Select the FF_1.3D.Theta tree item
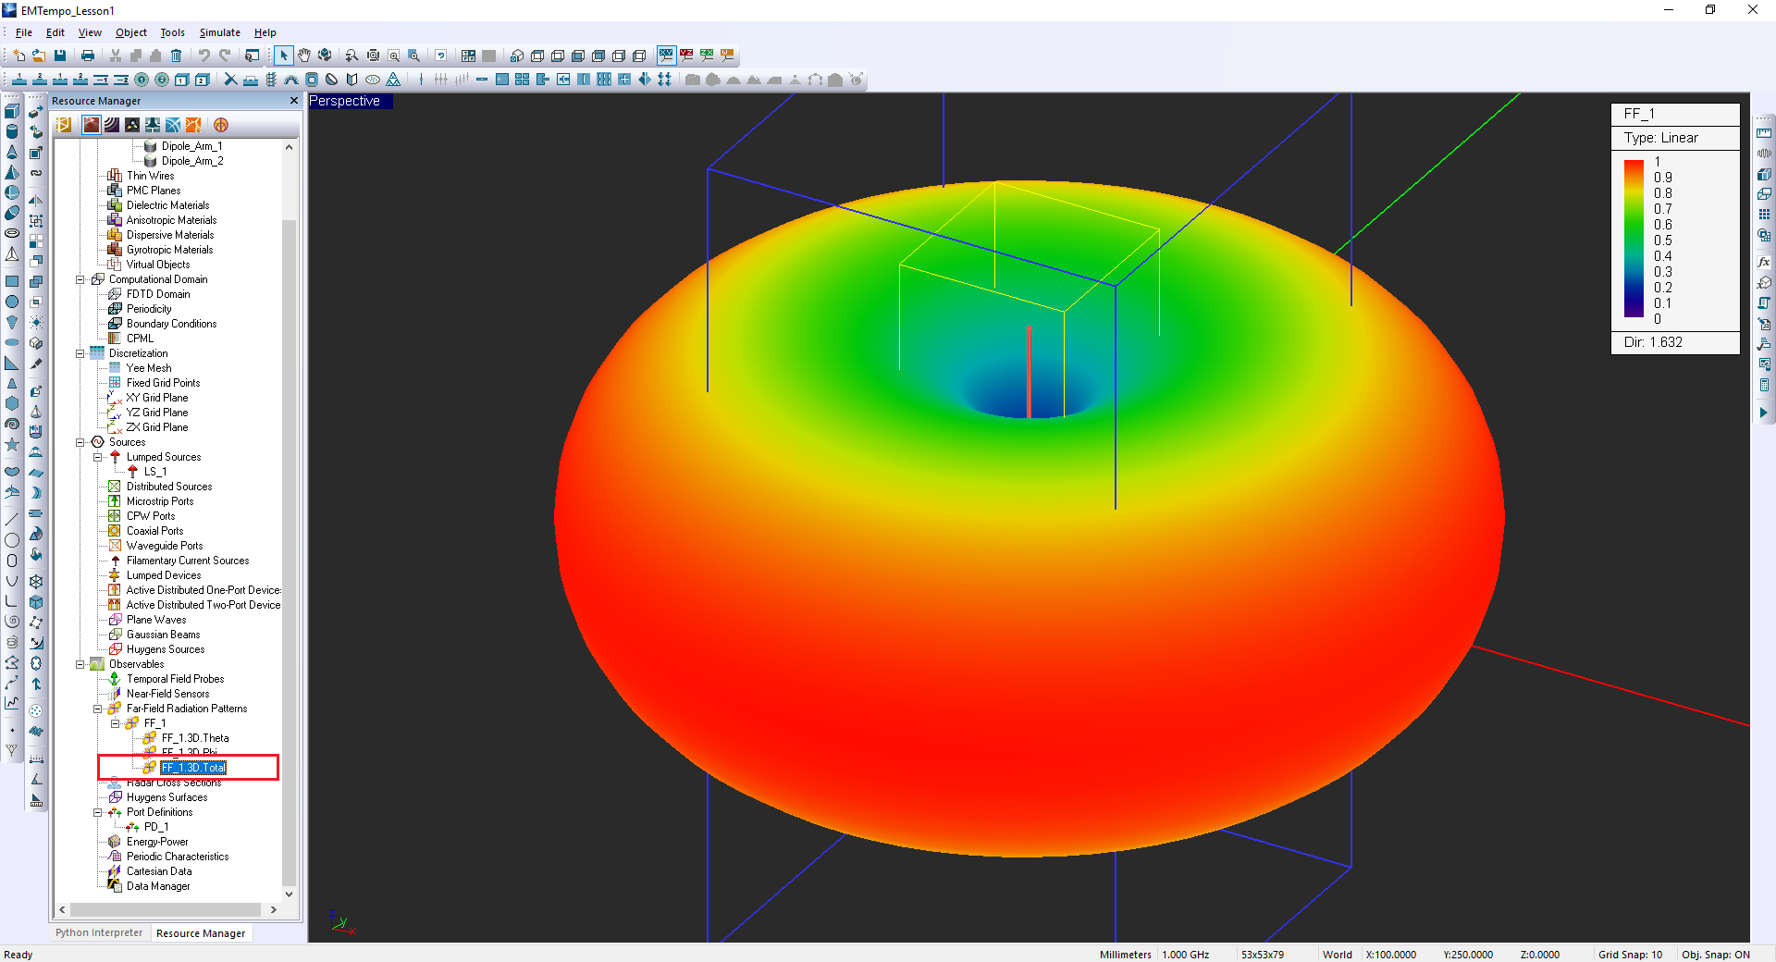 pyautogui.click(x=195, y=738)
